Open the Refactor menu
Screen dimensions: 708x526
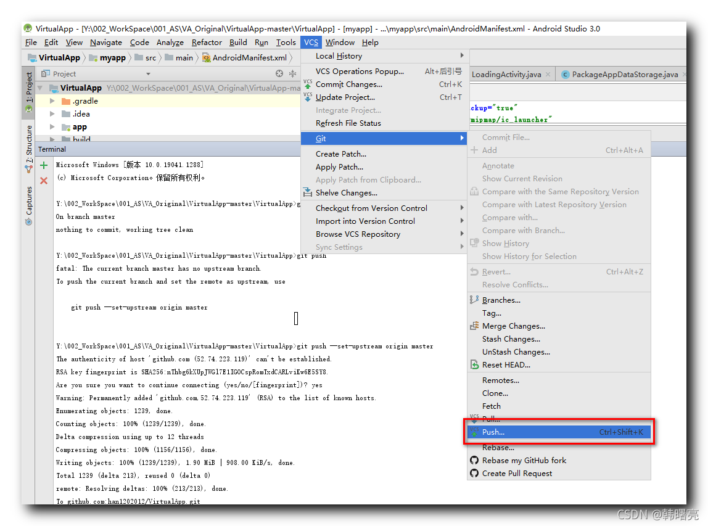click(x=207, y=43)
